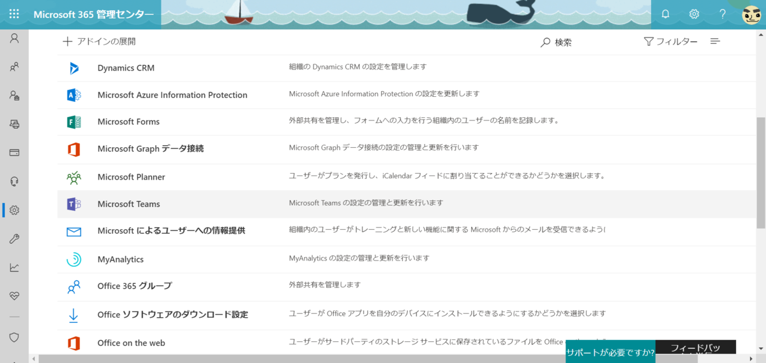
Task: Click the Microsoft Teams icon
Action: click(x=74, y=204)
